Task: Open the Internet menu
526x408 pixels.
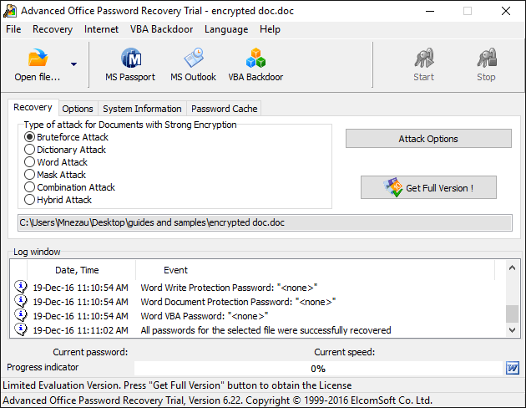Action: 101,29
